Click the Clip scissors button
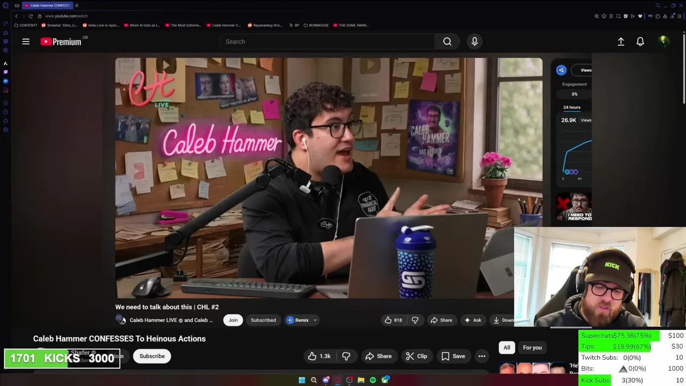686x386 pixels. (416, 356)
